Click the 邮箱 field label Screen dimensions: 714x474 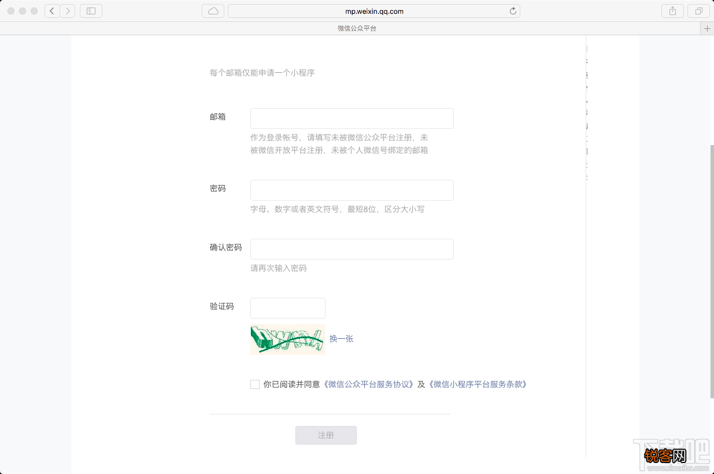(218, 117)
